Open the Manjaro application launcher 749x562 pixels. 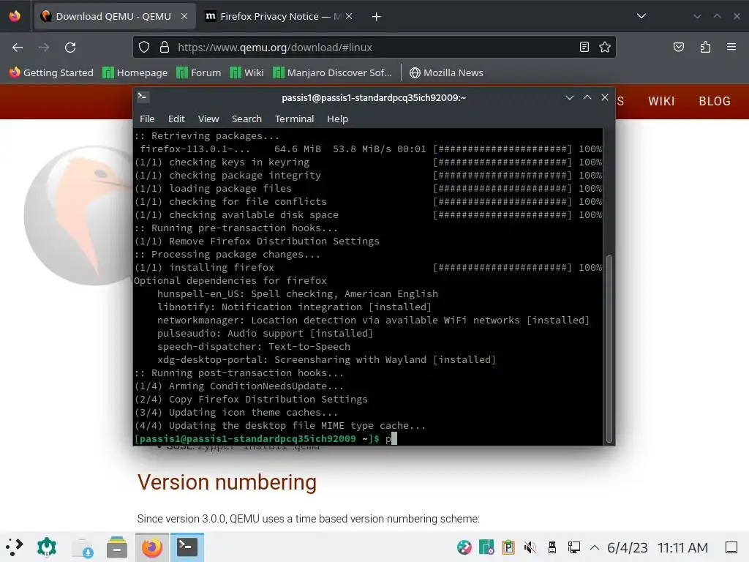click(x=15, y=547)
